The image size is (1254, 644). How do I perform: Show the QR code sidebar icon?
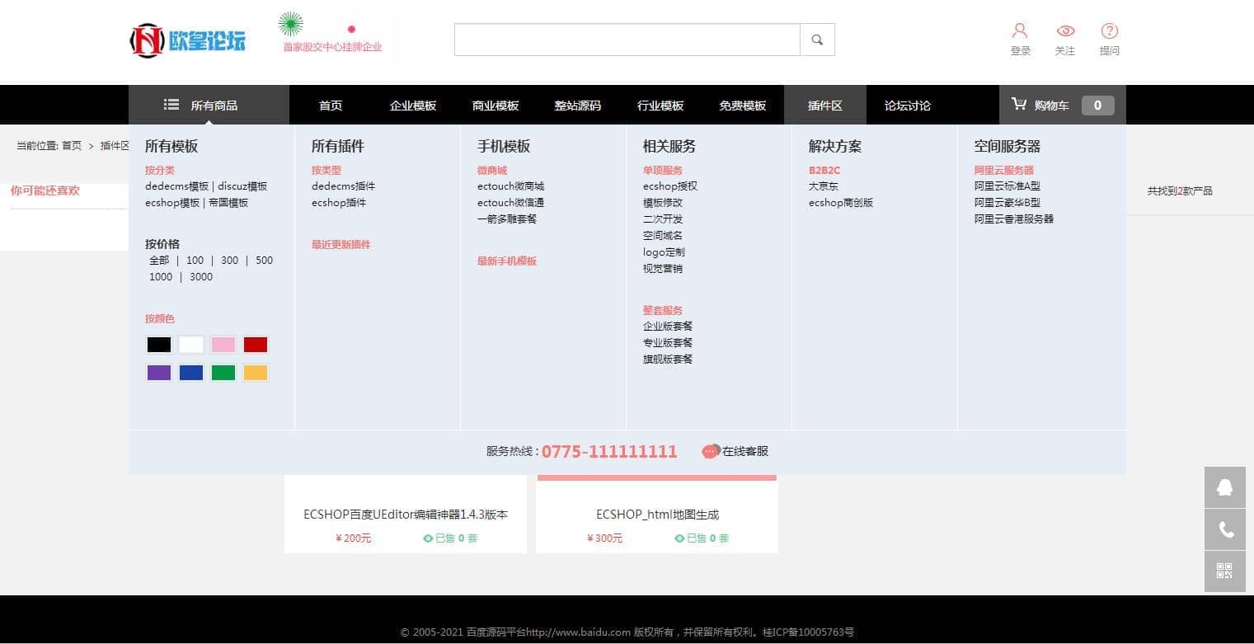(1224, 571)
